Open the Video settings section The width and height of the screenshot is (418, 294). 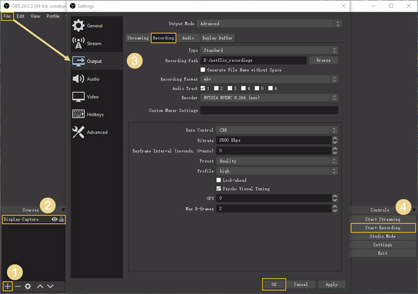96,97
